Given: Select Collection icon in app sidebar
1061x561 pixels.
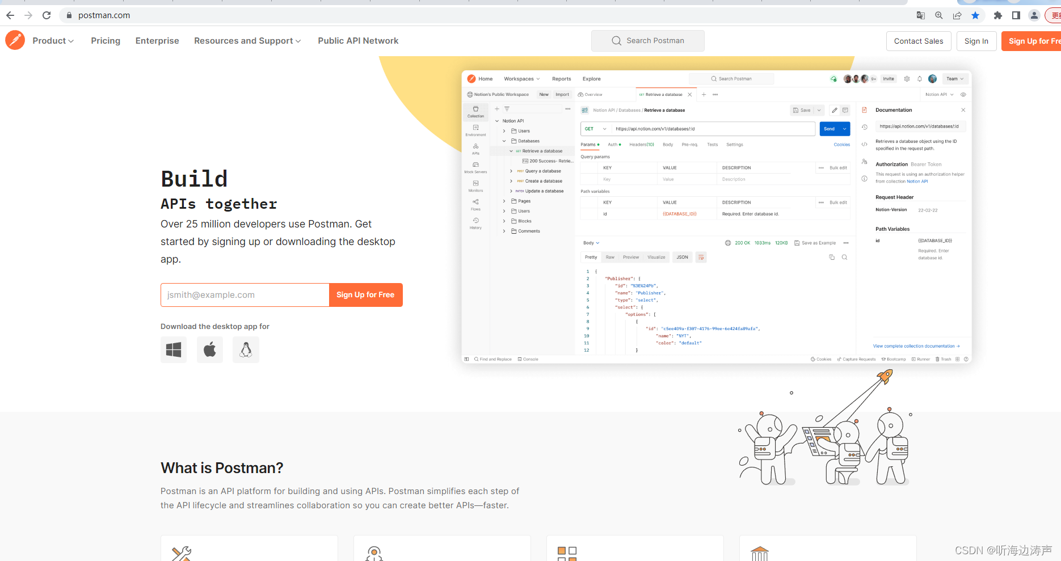Looking at the screenshot, I should click(x=475, y=111).
